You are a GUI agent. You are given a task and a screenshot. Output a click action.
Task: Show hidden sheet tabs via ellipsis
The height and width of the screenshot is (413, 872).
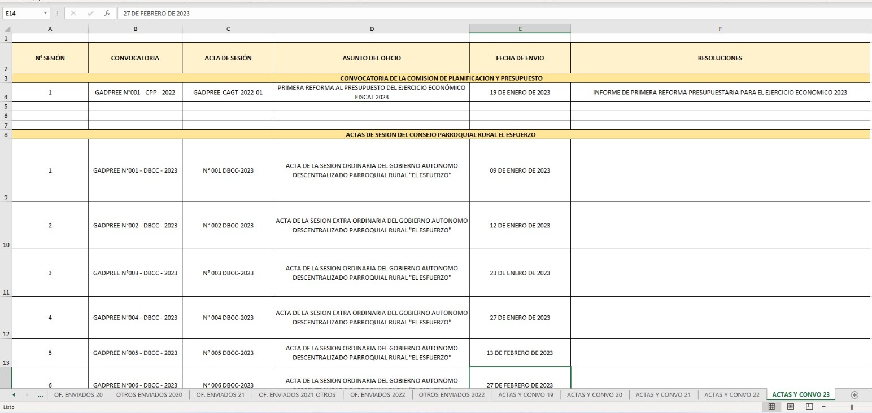[x=40, y=395]
